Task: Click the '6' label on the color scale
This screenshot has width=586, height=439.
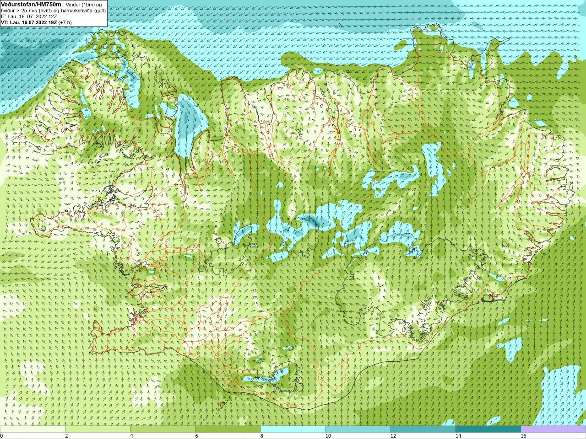Action: [x=196, y=436]
